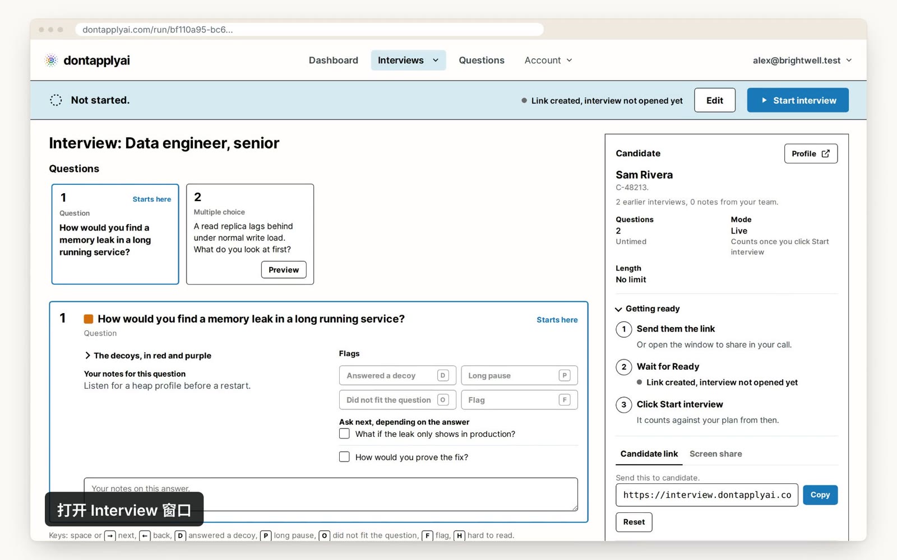Image resolution: width=897 pixels, height=560 pixels.
Task: Click the D key badge on Answered a decoy
Action: pos(443,375)
